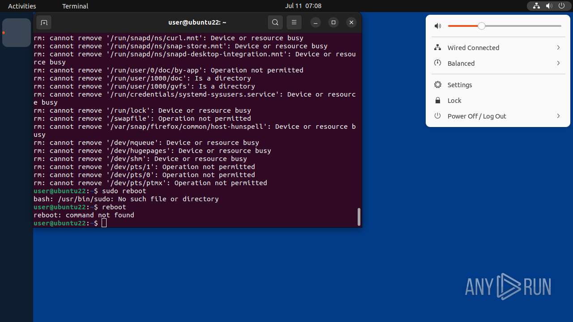Screen dimensions: 573x322
Task: Open the Terminal app menu in top bar
Action: pos(75,6)
